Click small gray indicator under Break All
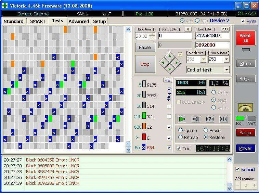 point(246,50)
